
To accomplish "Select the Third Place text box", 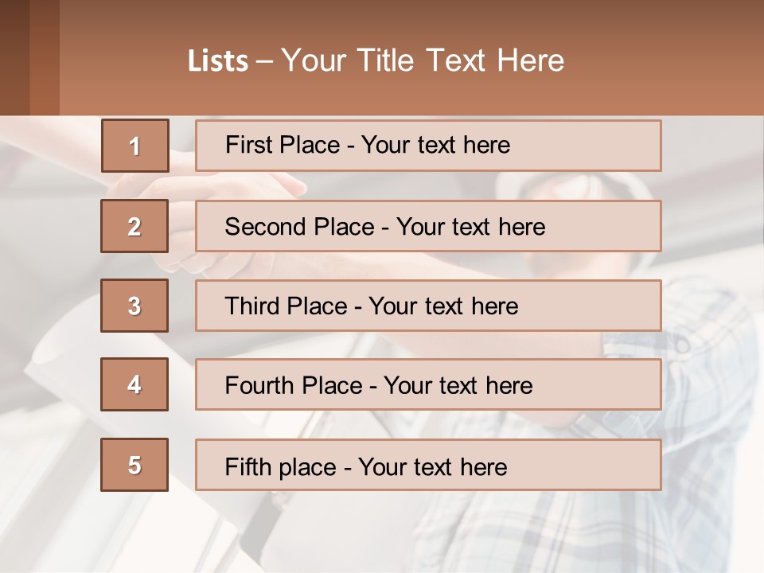I will click(x=428, y=306).
